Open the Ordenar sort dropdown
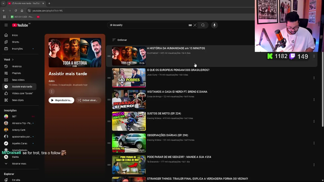The height and width of the screenshot is (182, 324). click(119, 40)
